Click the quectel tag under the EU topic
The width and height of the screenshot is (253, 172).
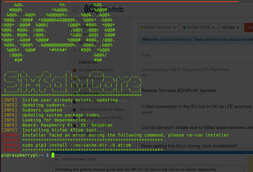(x=147, y=112)
